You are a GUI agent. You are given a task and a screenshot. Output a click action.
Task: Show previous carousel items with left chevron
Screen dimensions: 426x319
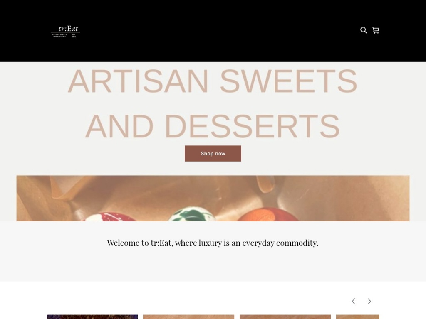coord(354,302)
